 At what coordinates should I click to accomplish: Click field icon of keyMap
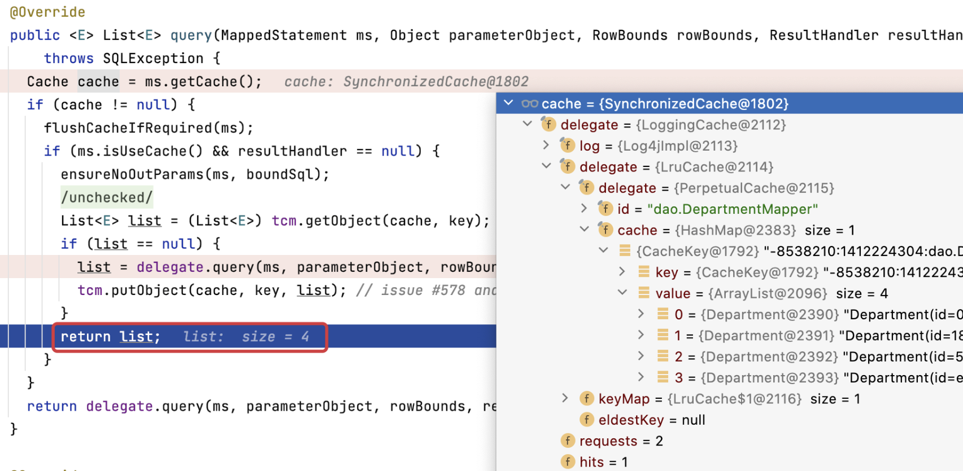pyautogui.click(x=586, y=399)
